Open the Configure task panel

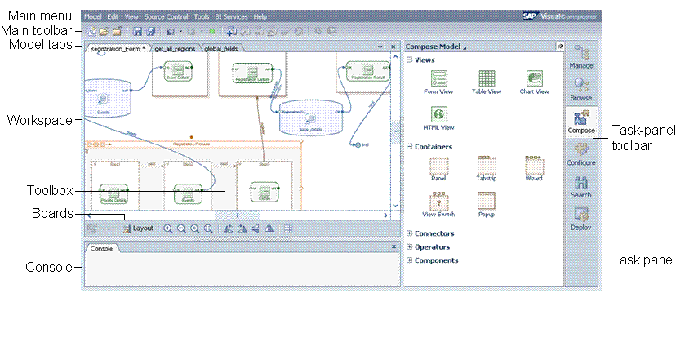coord(580,154)
